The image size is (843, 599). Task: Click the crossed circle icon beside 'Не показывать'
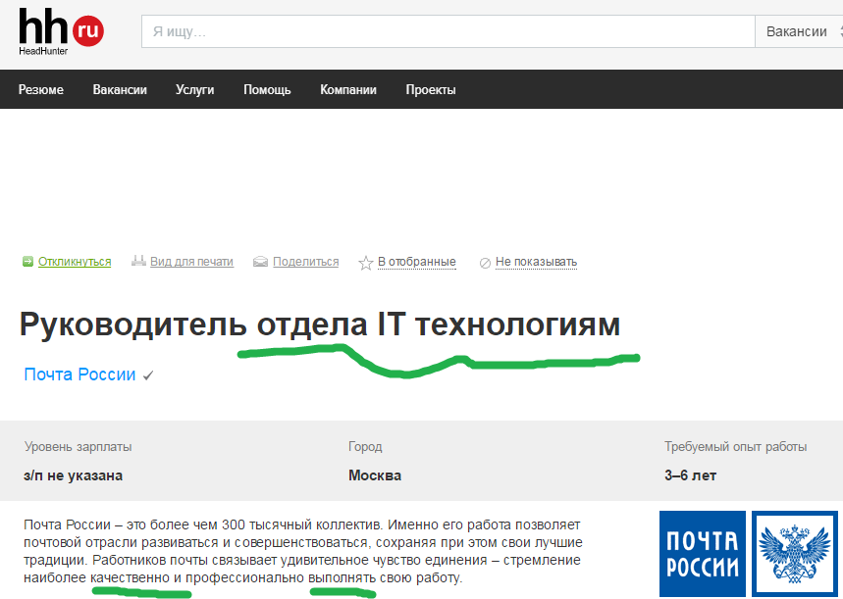(485, 263)
